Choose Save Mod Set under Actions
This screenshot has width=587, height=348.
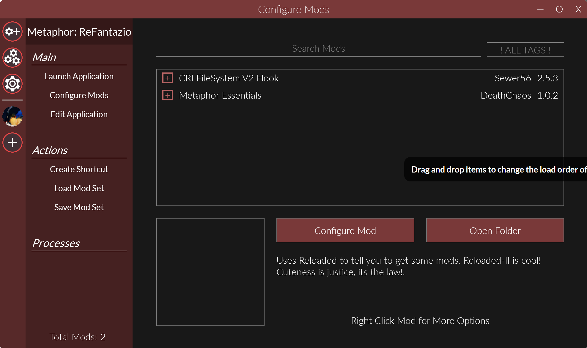click(x=79, y=207)
